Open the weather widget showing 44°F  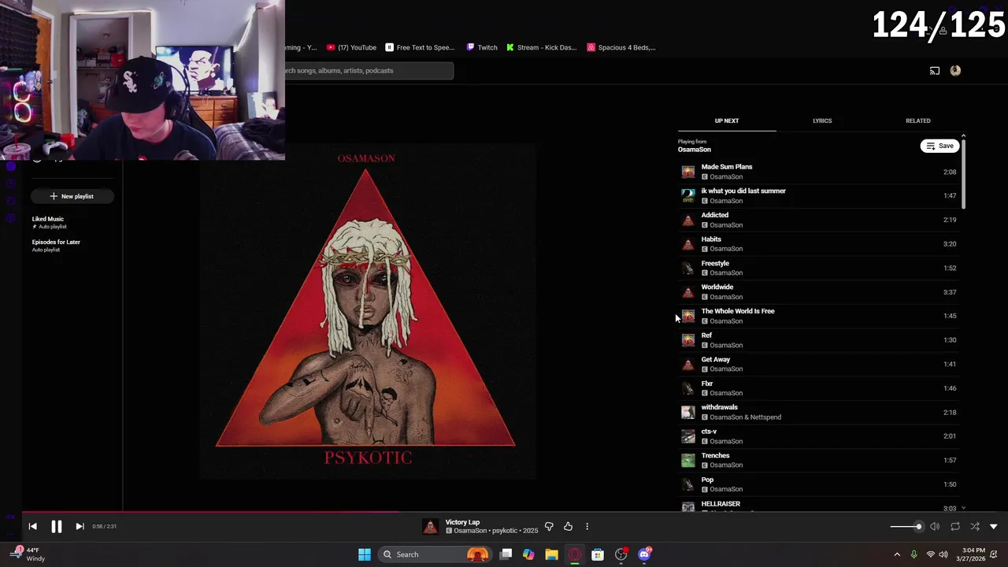(x=30, y=554)
